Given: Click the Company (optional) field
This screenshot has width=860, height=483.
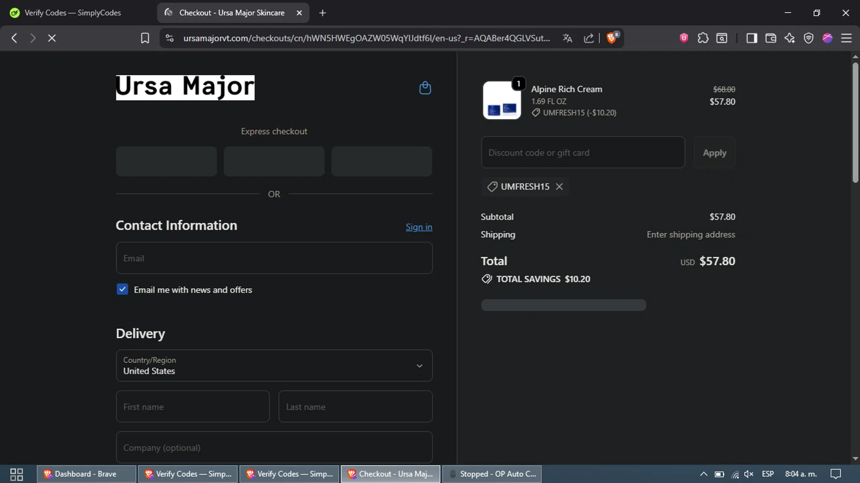Looking at the screenshot, I should [274, 447].
